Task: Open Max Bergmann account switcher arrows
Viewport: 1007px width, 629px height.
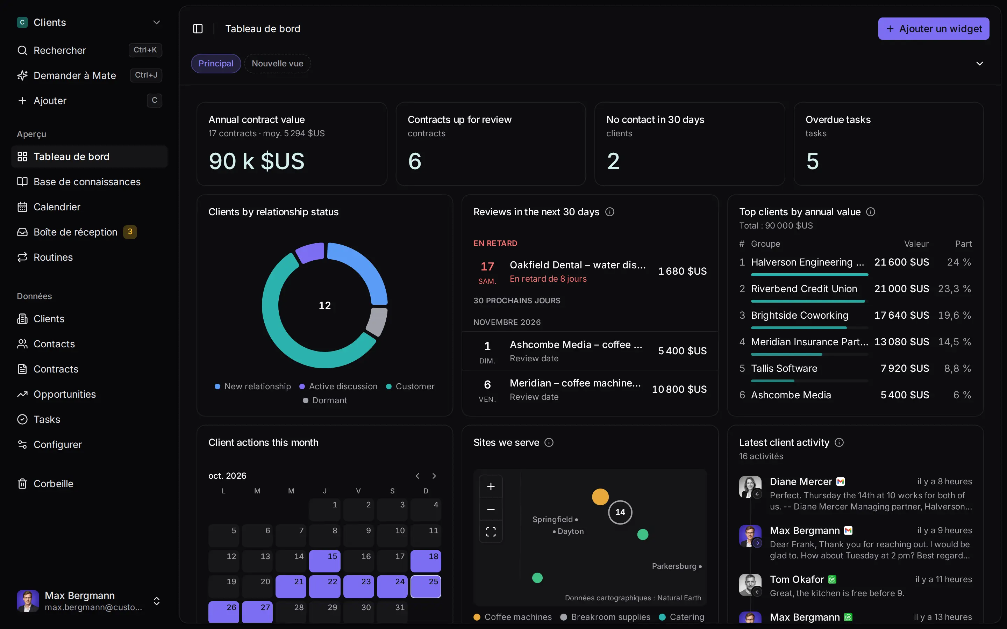Action: (156, 601)
